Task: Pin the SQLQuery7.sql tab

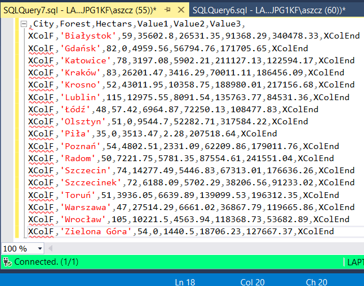Action: [x=167, y=11]
